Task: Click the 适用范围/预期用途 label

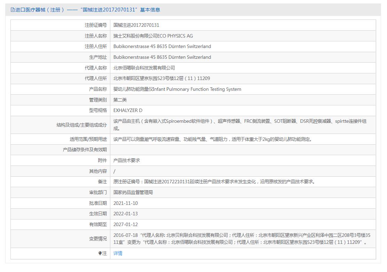Action: 88,139
